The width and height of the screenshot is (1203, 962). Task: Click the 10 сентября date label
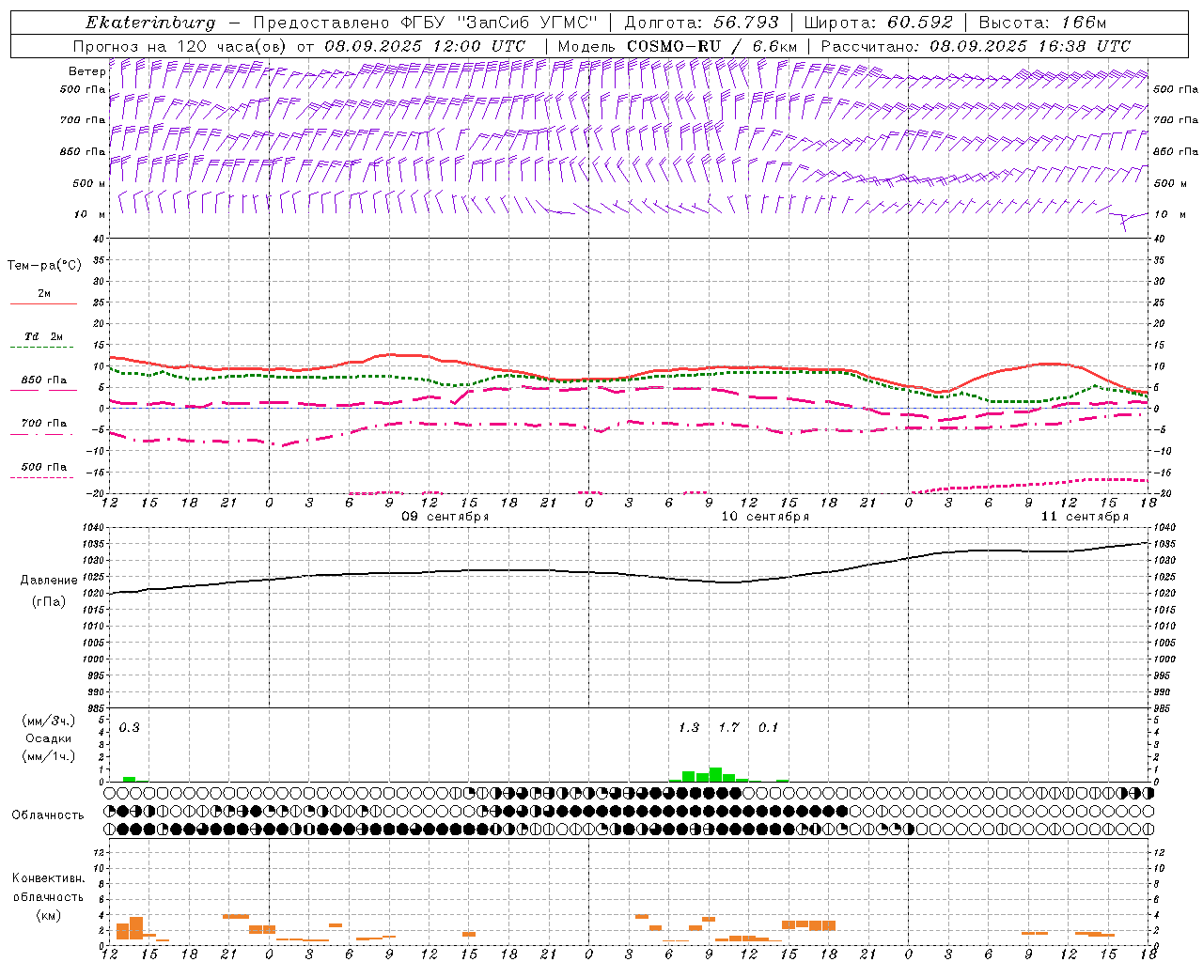765,517
